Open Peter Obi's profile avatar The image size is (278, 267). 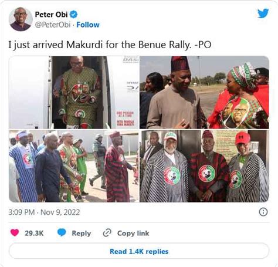coord(21,19)
